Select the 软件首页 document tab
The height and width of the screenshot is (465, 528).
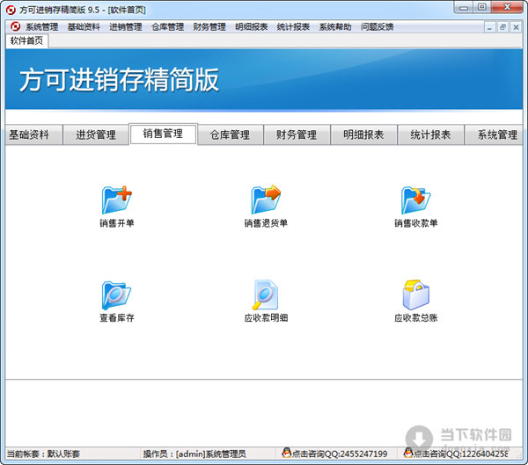[26, 40]
